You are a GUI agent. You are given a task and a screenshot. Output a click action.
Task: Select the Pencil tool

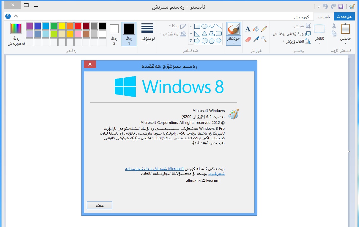pos(264,29)
